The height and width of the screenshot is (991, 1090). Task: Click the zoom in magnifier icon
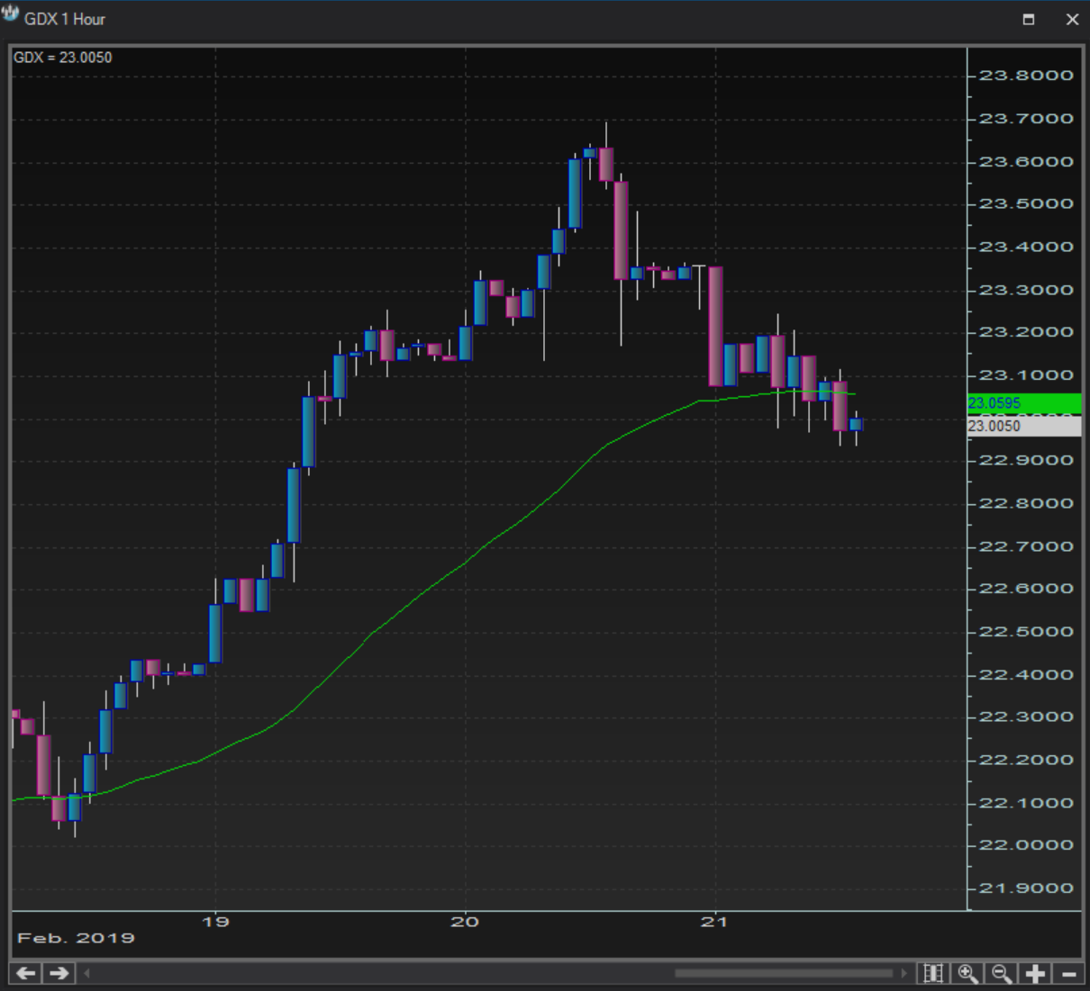pyautogui.click(x=967, y=973)
